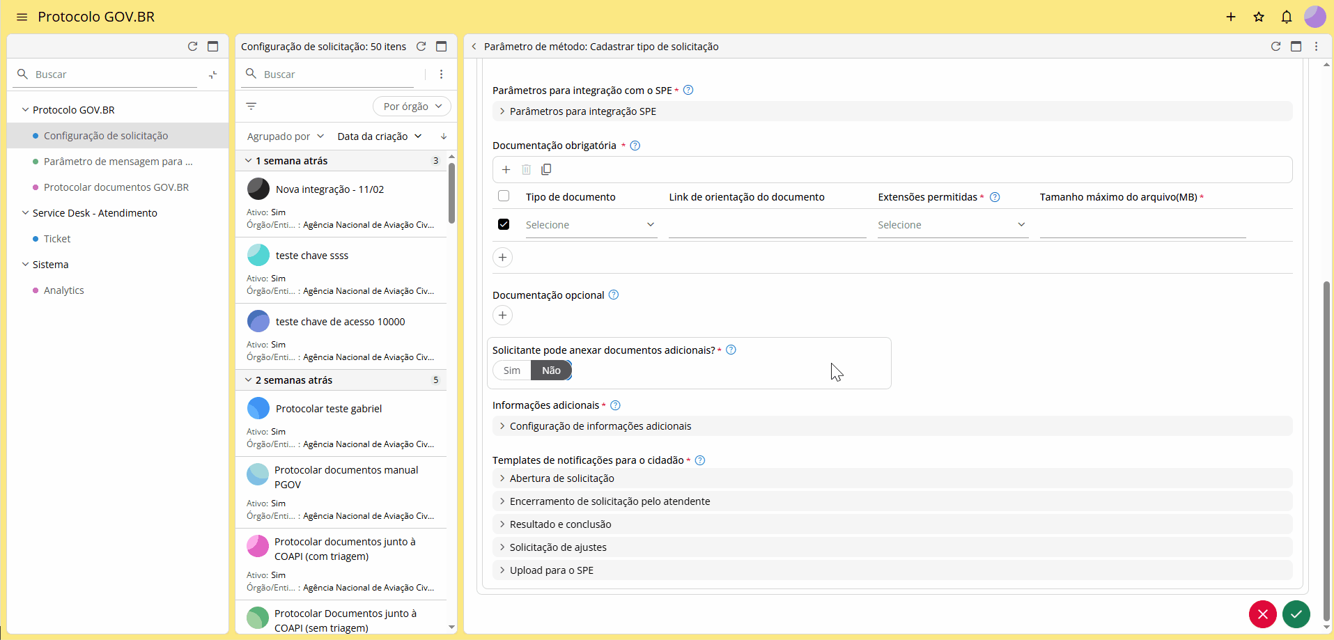Select Sim for anexar documentos adicionais
The image size is (1334, 640).
(x=512, y=370)
